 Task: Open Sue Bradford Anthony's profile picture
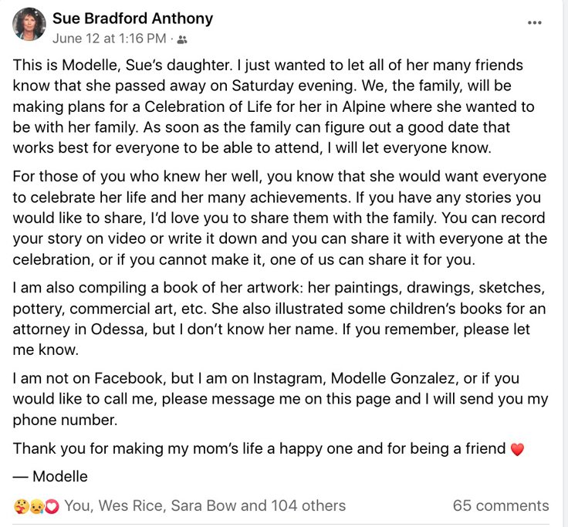click(x=29, y=24)
